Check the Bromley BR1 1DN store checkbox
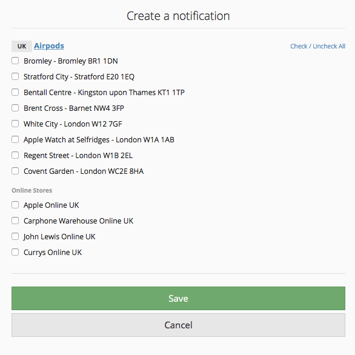355x355 pixels. [x=15, y=61]
